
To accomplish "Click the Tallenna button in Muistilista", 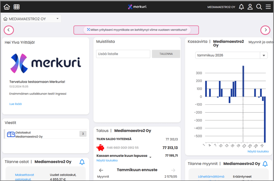I will pyautogui.click(x=166, y=54).
